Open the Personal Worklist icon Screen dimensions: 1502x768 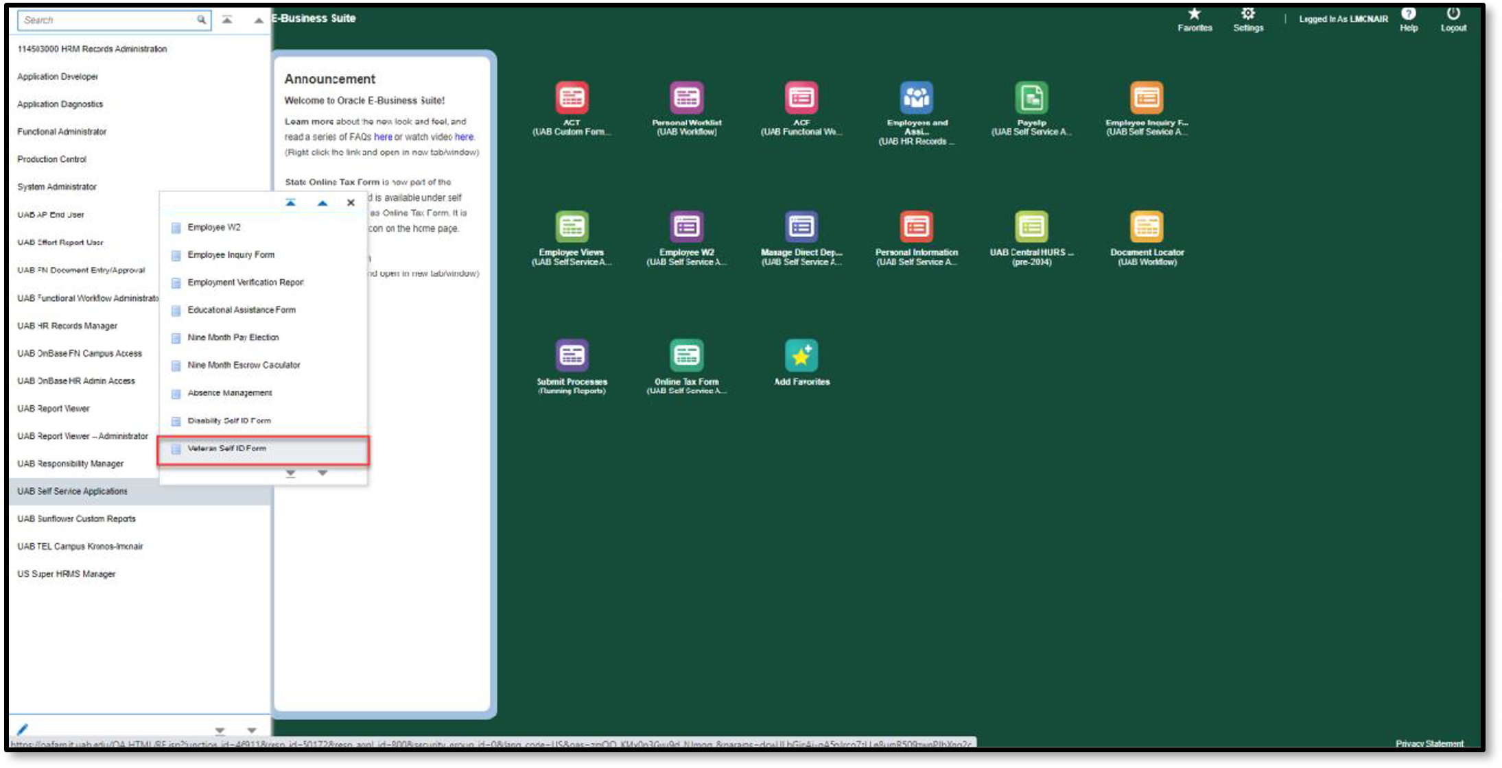click(x=686, y=98)
